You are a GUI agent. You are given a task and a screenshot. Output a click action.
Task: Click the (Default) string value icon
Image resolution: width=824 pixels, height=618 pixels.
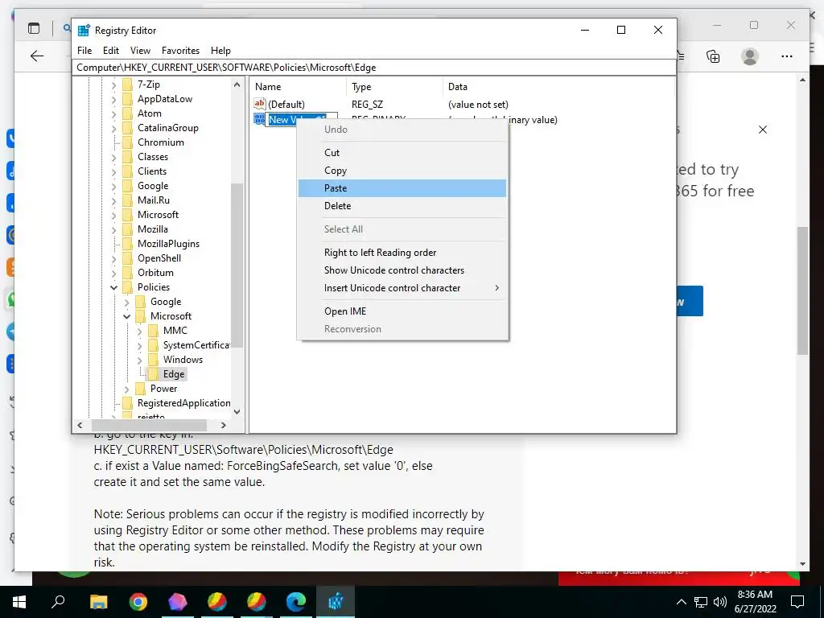260,104
